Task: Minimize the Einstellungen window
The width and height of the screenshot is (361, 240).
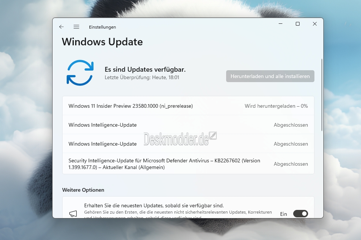Action: 281,24
